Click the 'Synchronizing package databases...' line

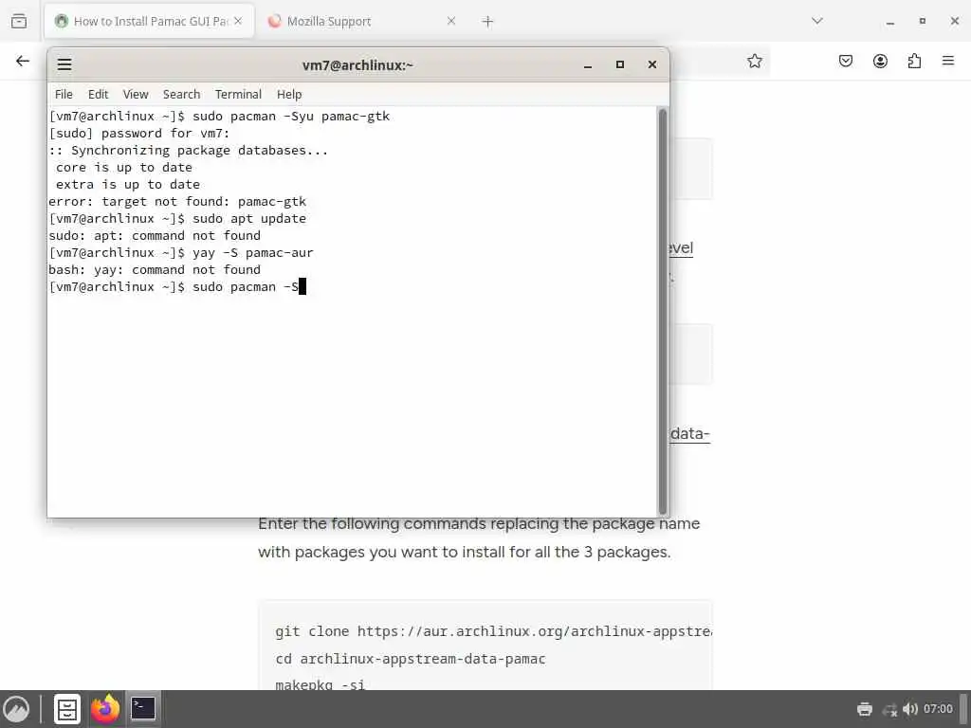[189, 150]
